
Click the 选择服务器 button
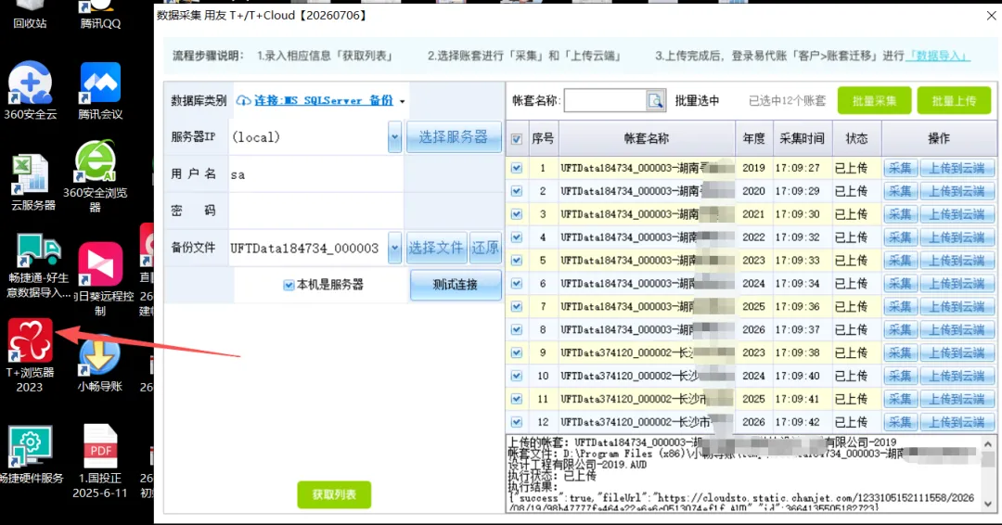(x=454, y=136)
